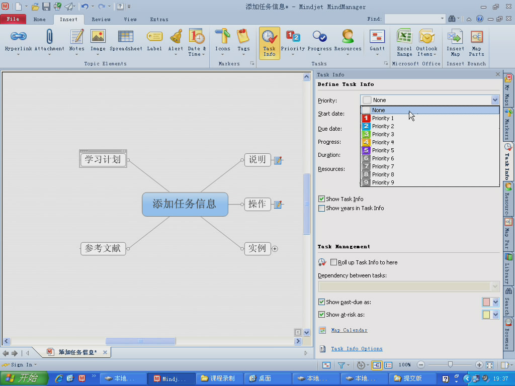This screenshot has height=386, width=515.
Task: Close the Task Info pane
Action: click(497, 74)
